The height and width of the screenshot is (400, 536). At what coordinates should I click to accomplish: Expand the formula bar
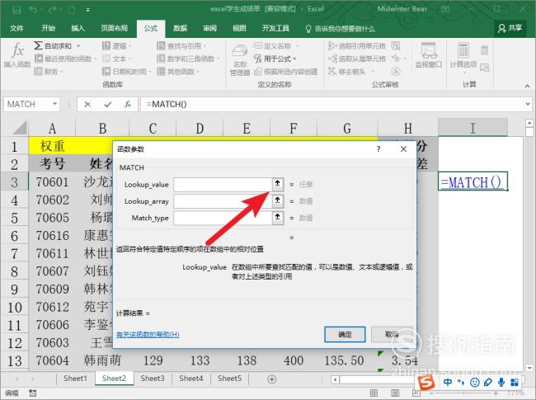click(x=529, y=104)
